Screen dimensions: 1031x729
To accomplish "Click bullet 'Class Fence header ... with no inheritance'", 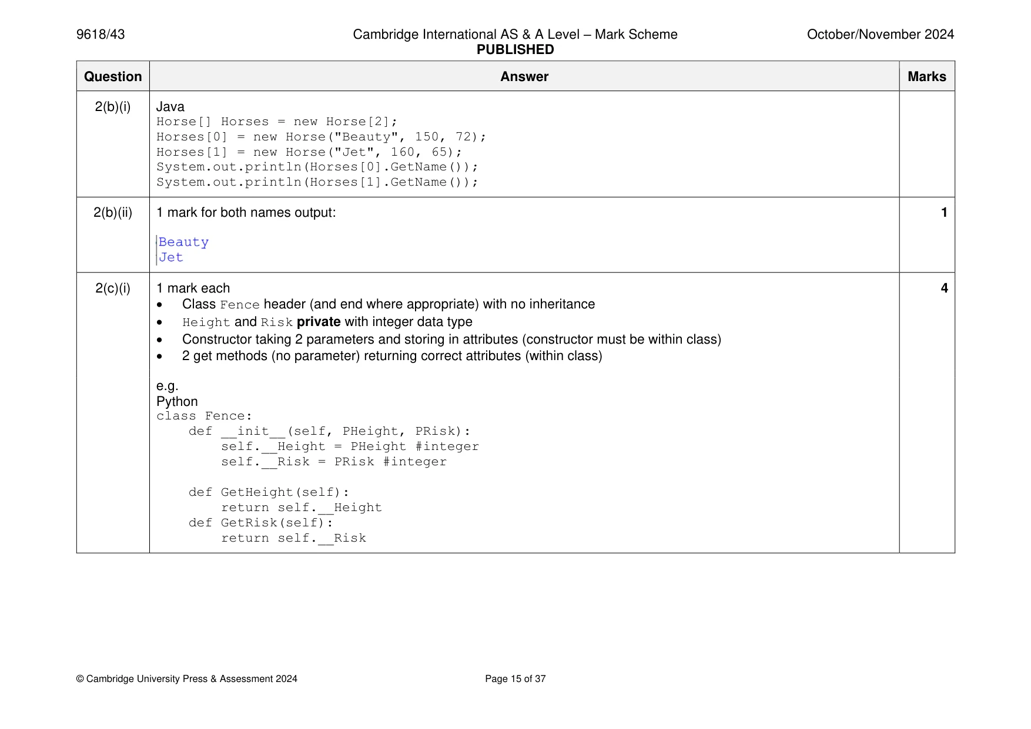I will tap(389, 304).
